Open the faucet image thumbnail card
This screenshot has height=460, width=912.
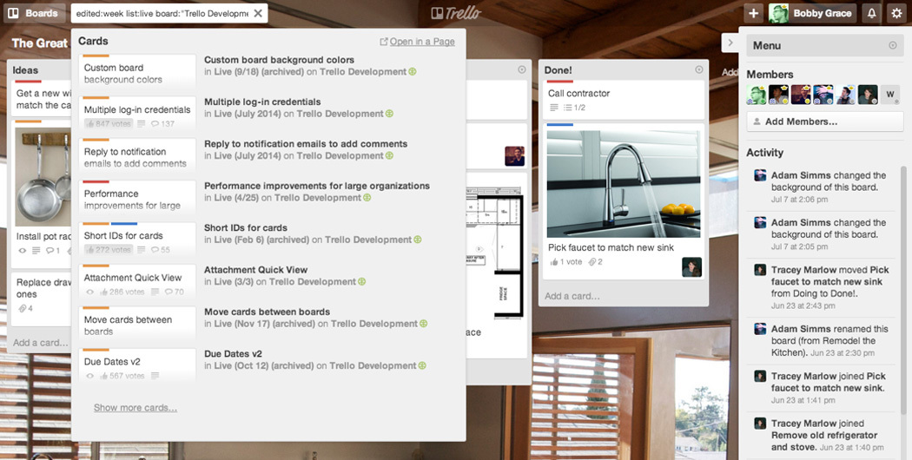click(624, 184)
